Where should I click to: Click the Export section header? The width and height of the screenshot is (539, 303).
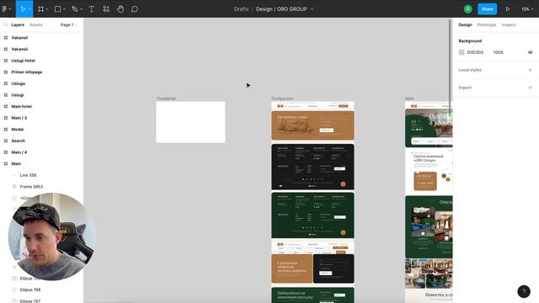tap(465, 88)
